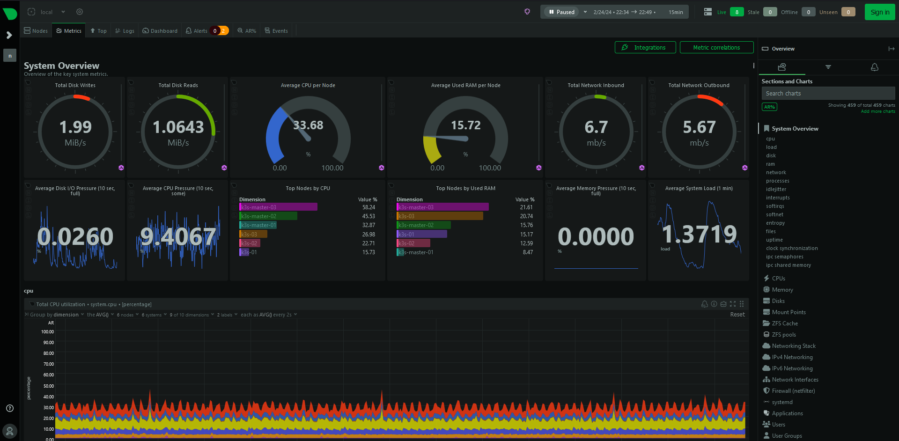Open Group by dimension dropdown
This screenshot has width=899, height=441.
coord(57,315)
